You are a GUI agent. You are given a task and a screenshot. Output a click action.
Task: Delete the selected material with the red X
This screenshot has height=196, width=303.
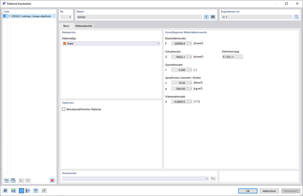tap(52, 180)
